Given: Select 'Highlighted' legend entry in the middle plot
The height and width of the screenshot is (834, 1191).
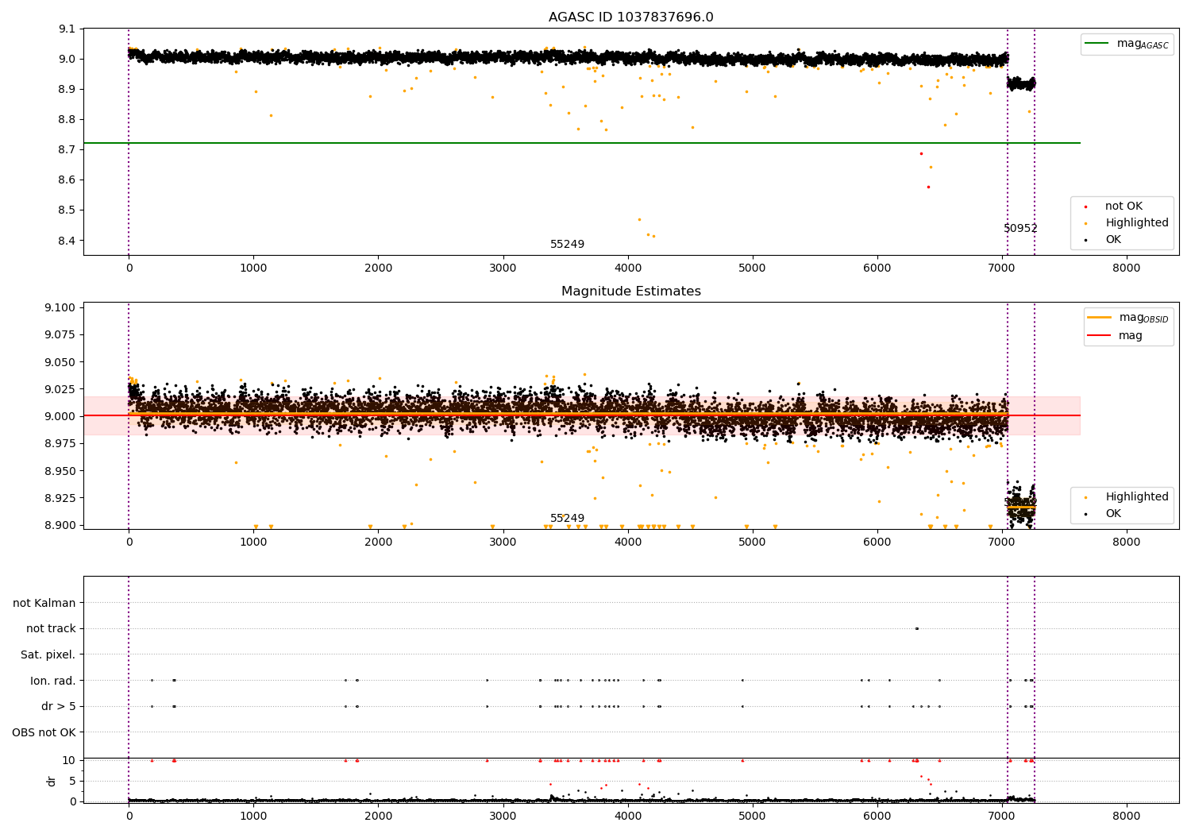Looking at the screenshot, I should pos(1137,497).
